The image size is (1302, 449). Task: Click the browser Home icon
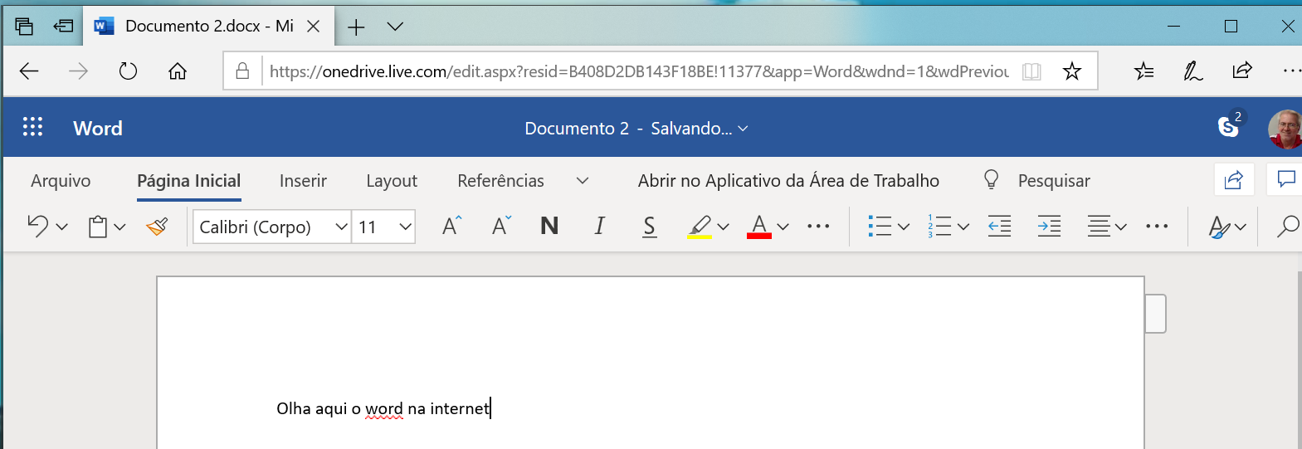point(178,71)
